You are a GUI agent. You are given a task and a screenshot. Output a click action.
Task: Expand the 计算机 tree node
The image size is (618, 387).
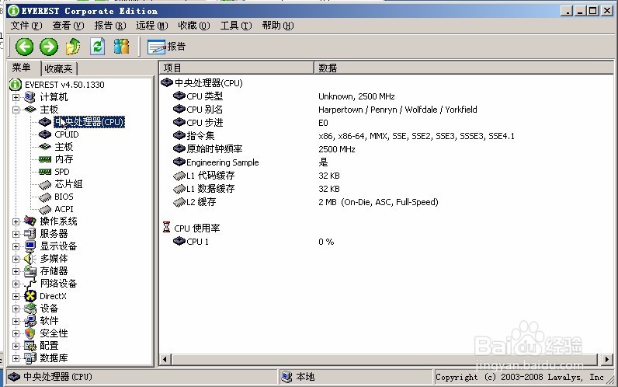16,97
